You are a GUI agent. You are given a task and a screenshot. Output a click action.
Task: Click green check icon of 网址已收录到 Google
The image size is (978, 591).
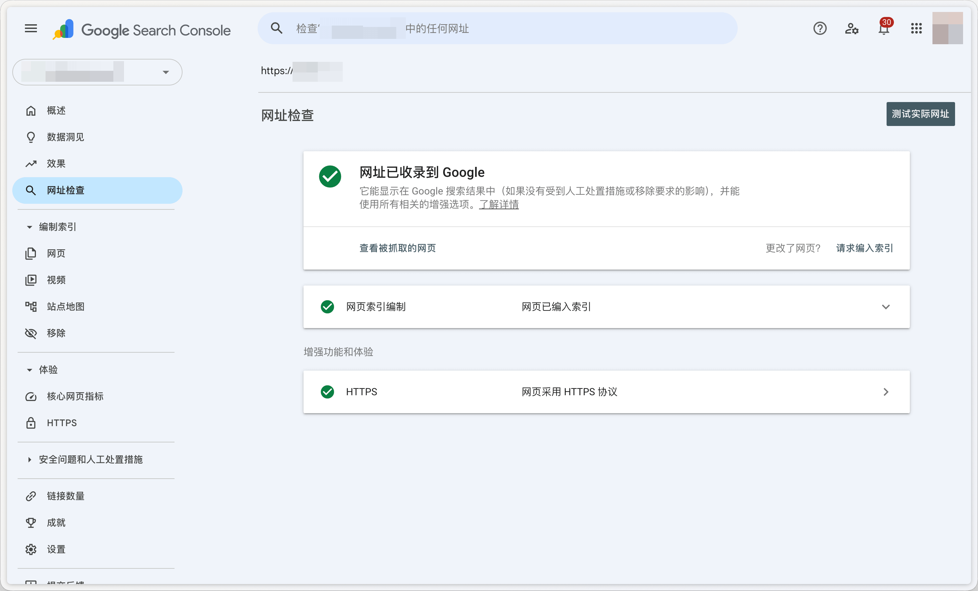pyautogui.click(x=330, y=177)
